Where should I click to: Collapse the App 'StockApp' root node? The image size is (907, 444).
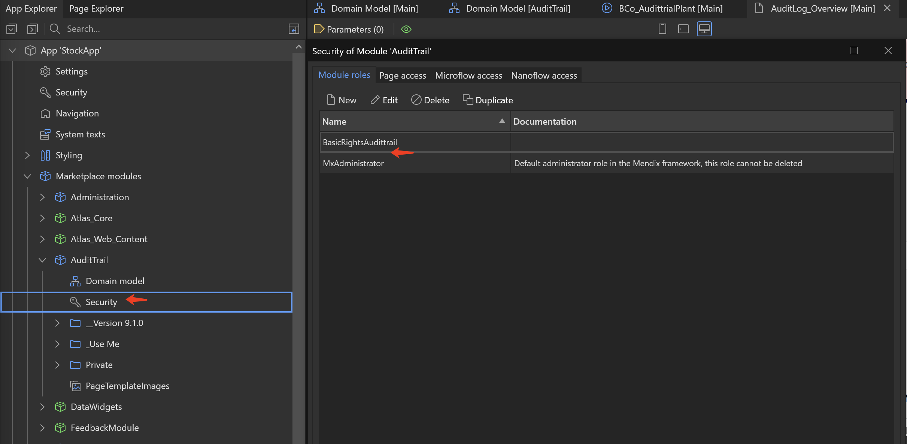tap(12, 51)
